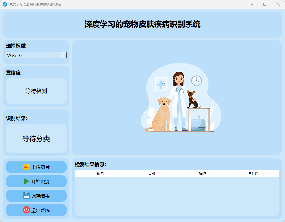
Task: Select the VGG16 model combo box
Action: (x=36, y=55)
